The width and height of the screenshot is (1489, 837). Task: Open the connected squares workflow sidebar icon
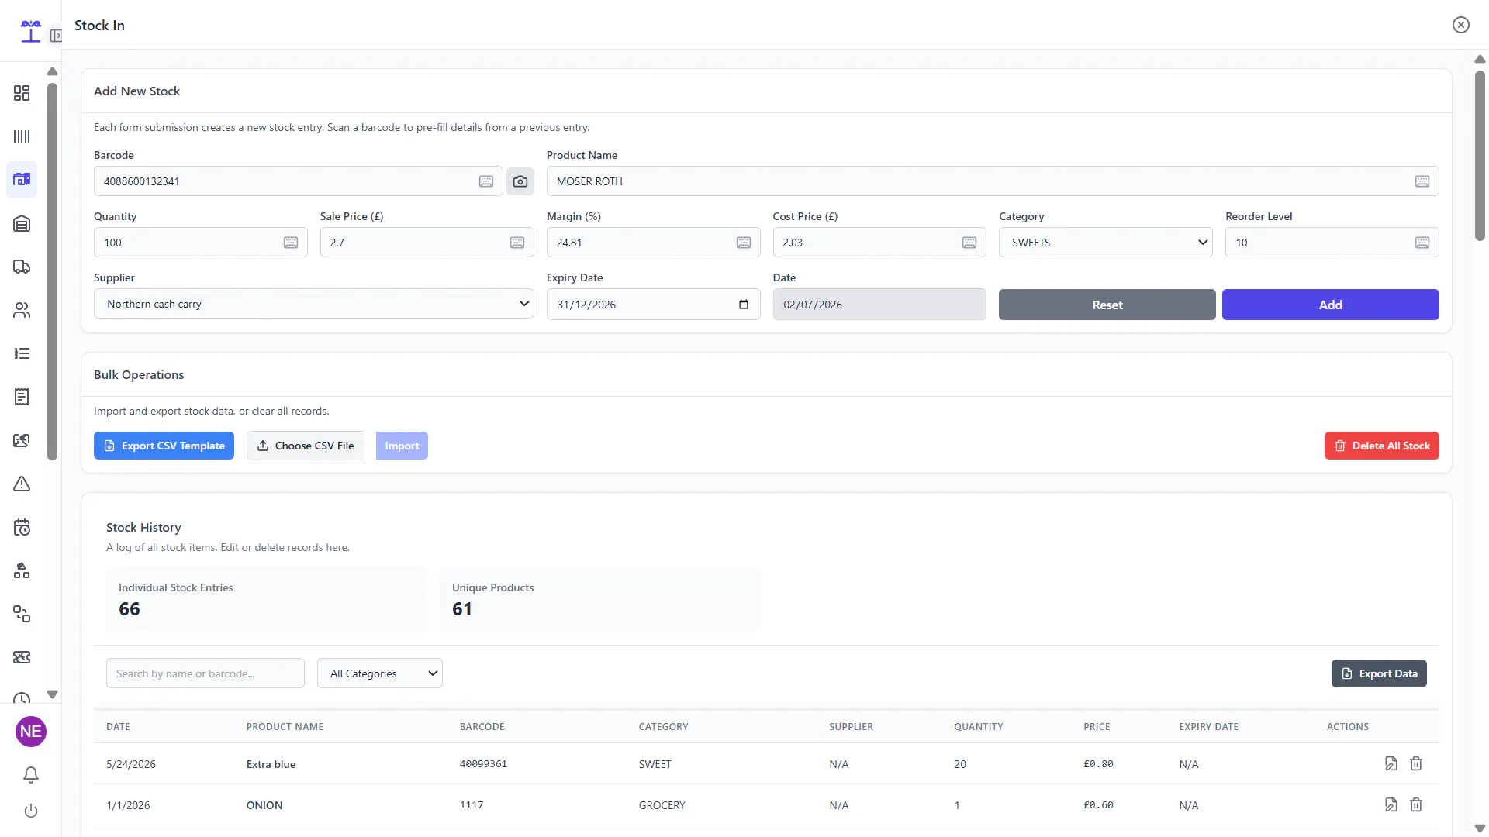coord(22,615)
